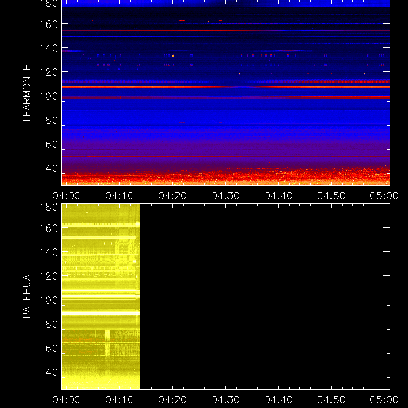Select the 80 tick label on Learmonth axis
Image resolution: width=408 pixels, height=408 pixels.
52,120
